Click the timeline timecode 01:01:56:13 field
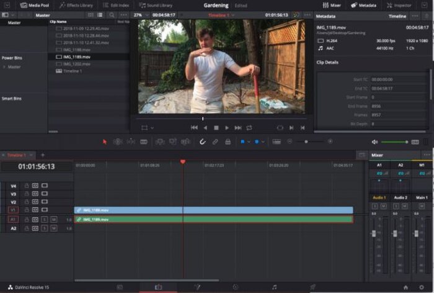The height and width of the screenshot is (293, 434). click(x=36, y=166)
